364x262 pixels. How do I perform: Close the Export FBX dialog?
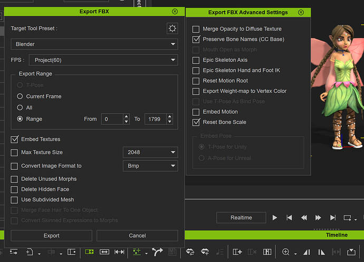point(175,12)
